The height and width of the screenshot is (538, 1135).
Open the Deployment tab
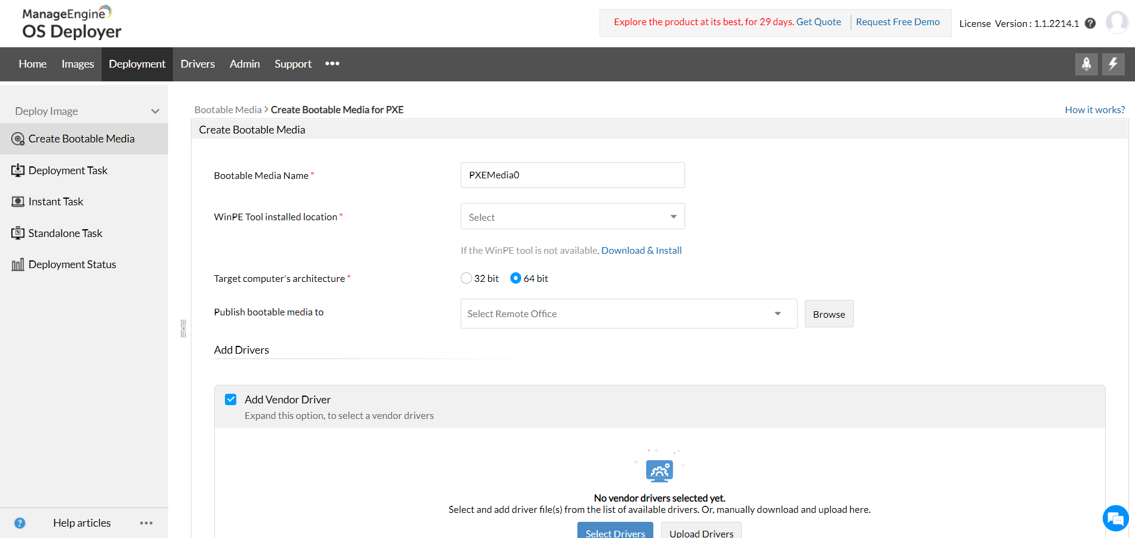click(x=137, y=64)
